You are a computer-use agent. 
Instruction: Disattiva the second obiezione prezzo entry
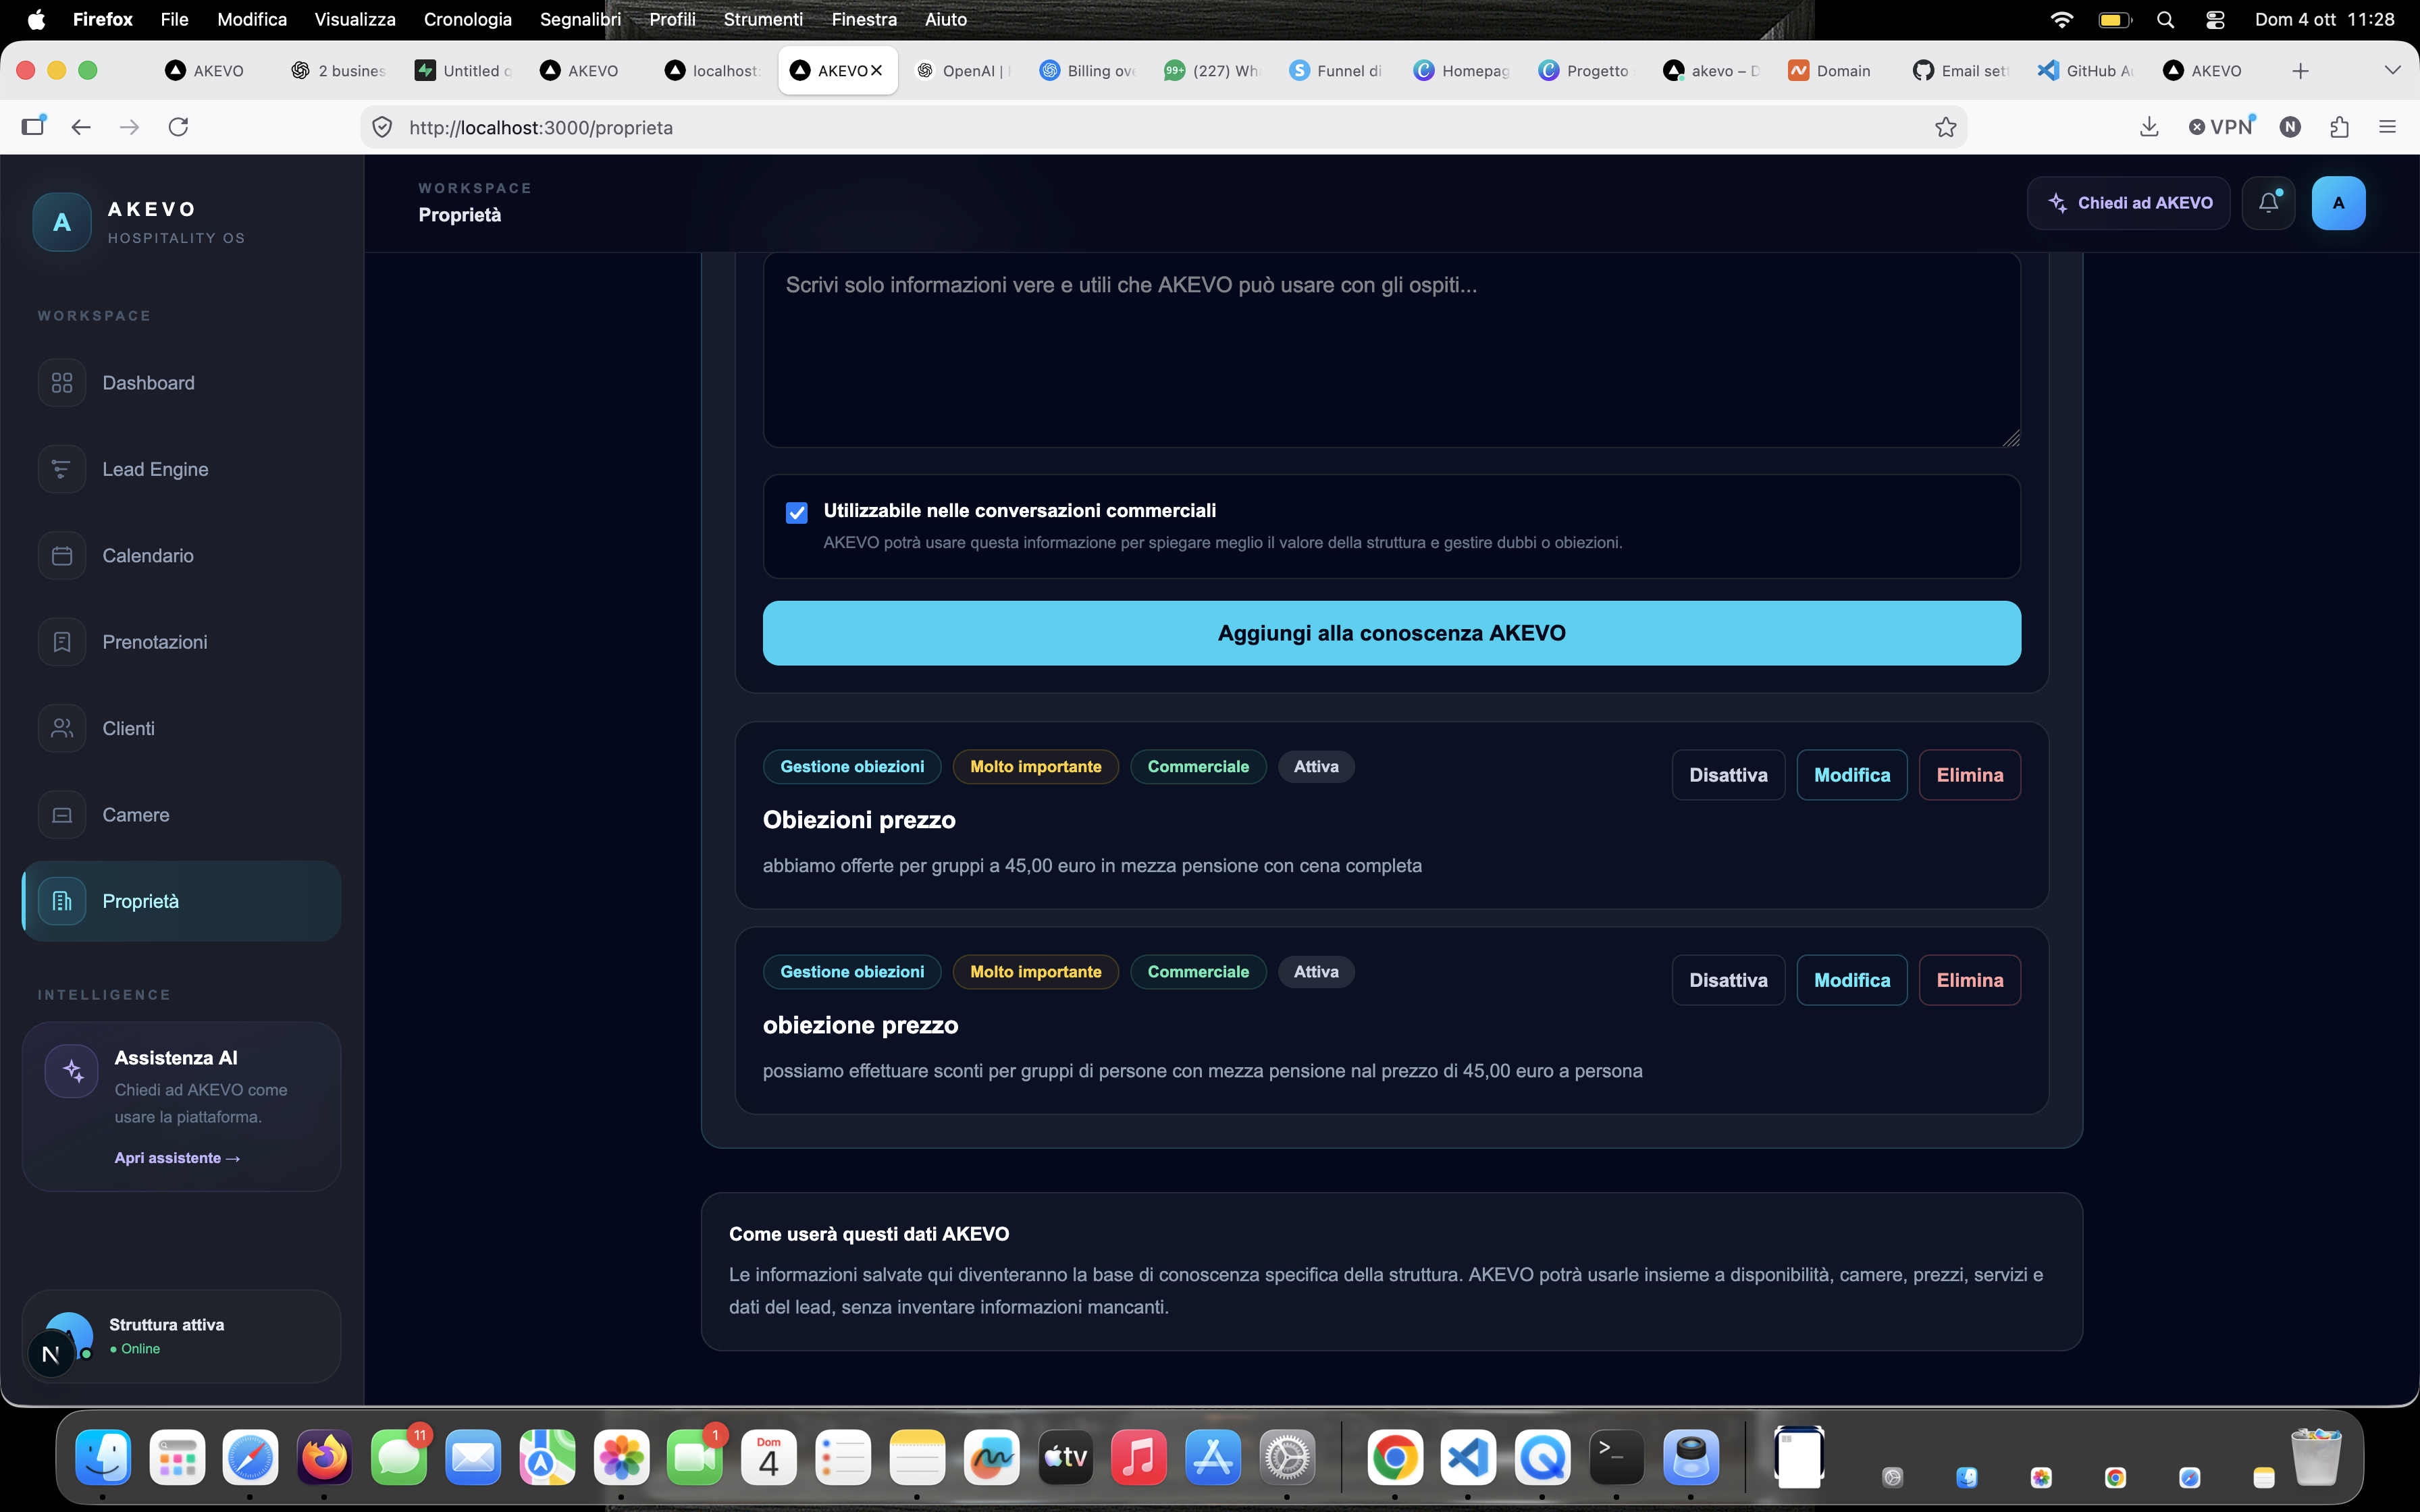click(1728, 980)
